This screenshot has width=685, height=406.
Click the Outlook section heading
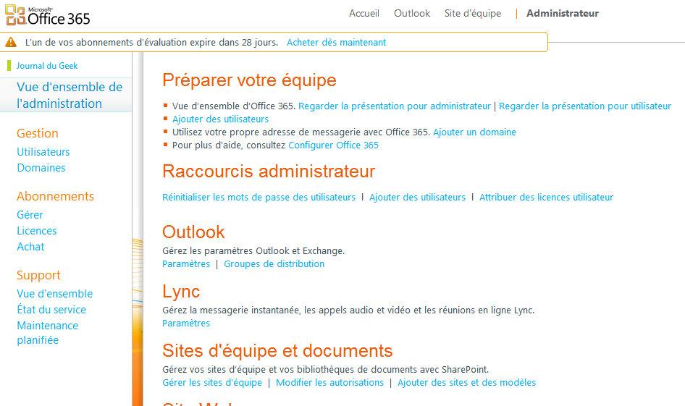point(193,232)
